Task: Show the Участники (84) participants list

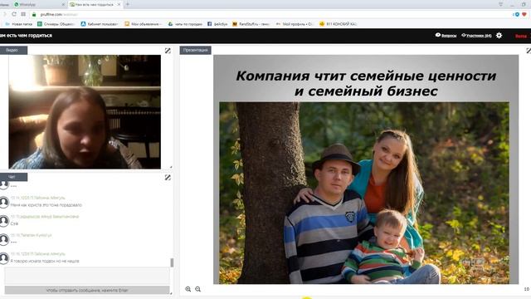Action: (476, 35)
